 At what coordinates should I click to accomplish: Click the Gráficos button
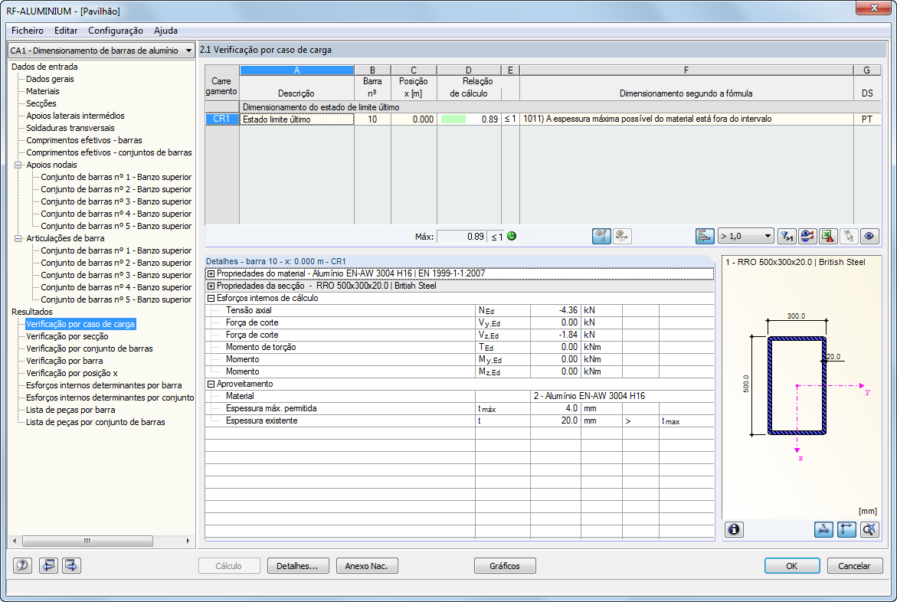(505, 566)
